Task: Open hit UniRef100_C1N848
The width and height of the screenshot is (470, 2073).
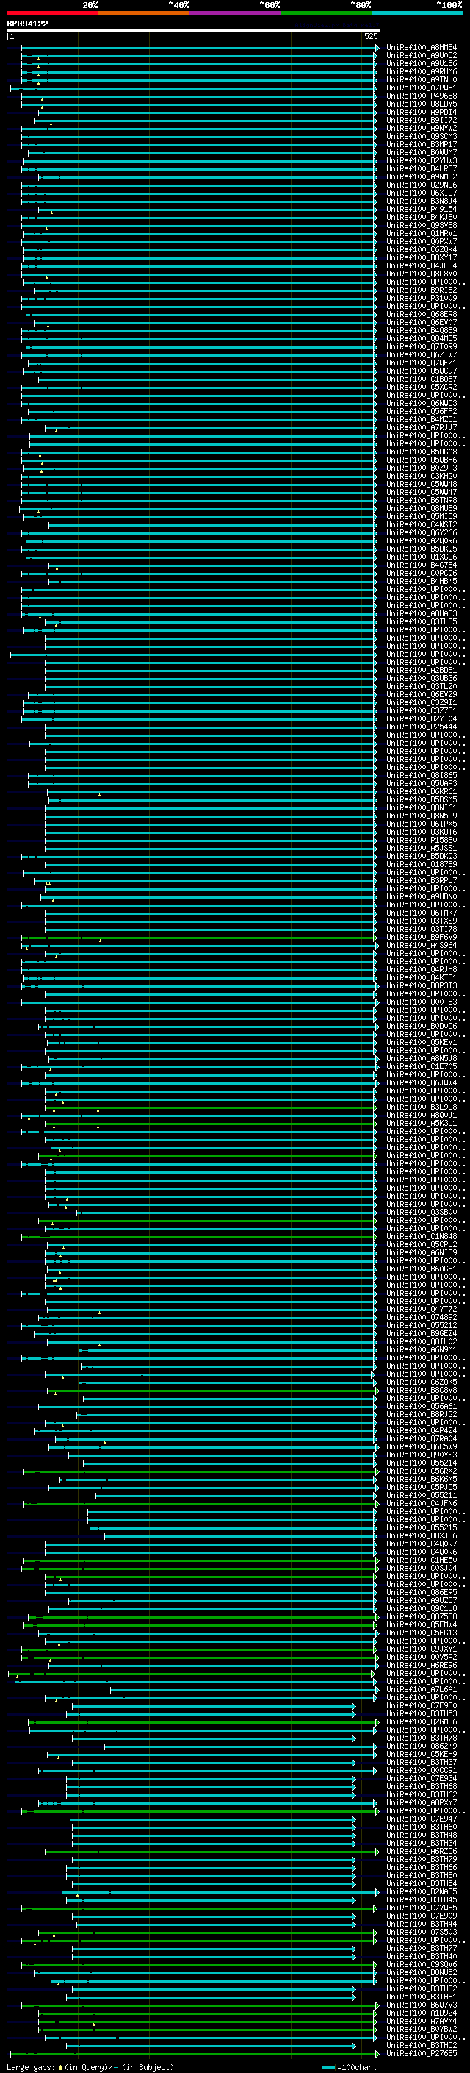Action: point(422,1237)
